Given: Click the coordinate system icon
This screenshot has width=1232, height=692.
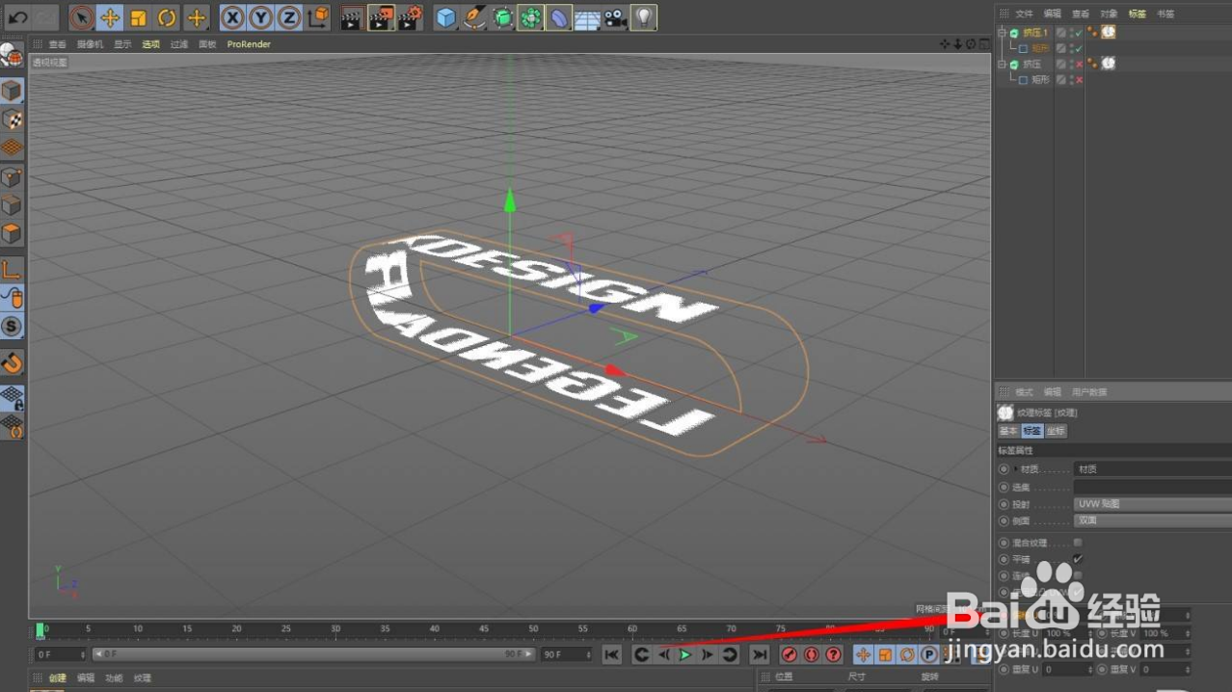Looking at the screenshot, I should (x=318, y=17).
